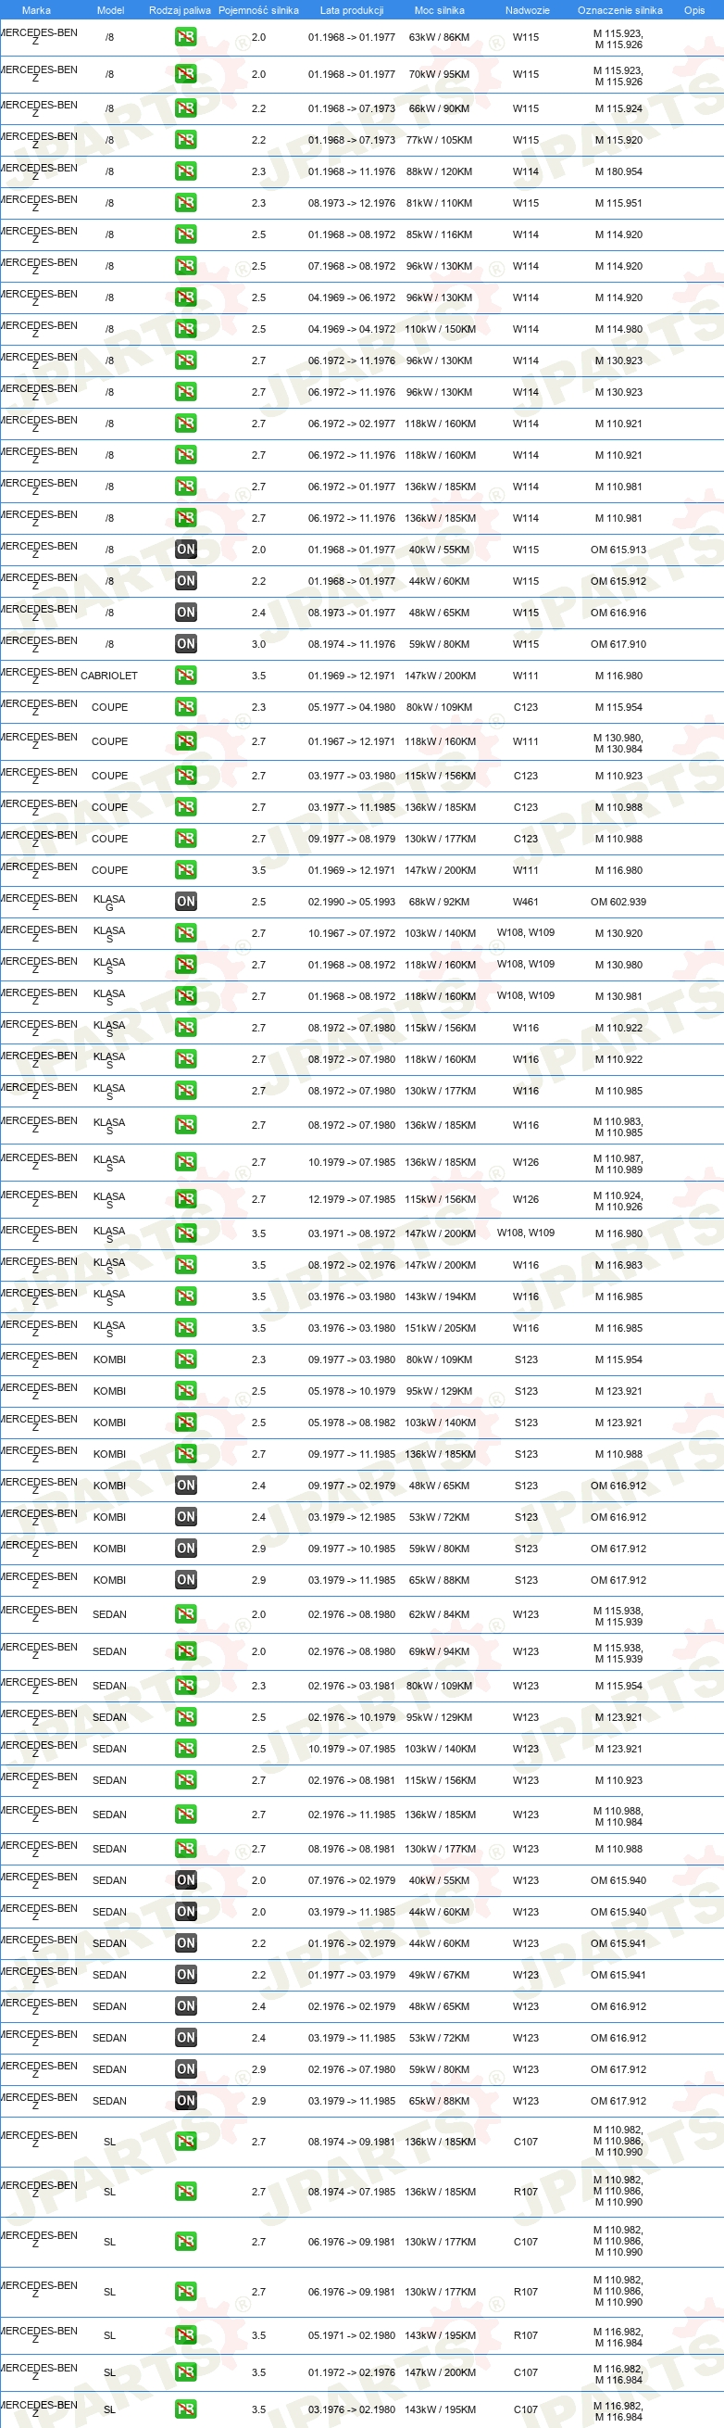Click the engine code M 180.954
Viewport: 724px width, 2428px height.
coord(618,171)
